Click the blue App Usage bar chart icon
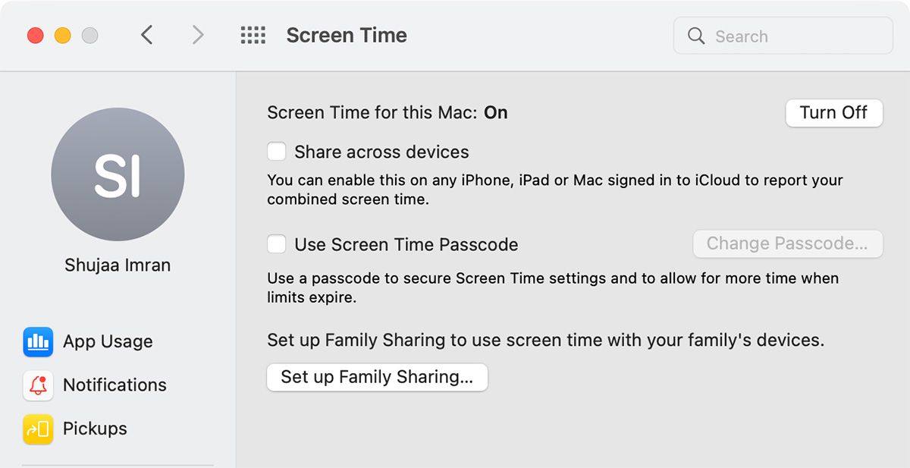The height and width of the screenshot is (468, 910). (x=38, y=341)
